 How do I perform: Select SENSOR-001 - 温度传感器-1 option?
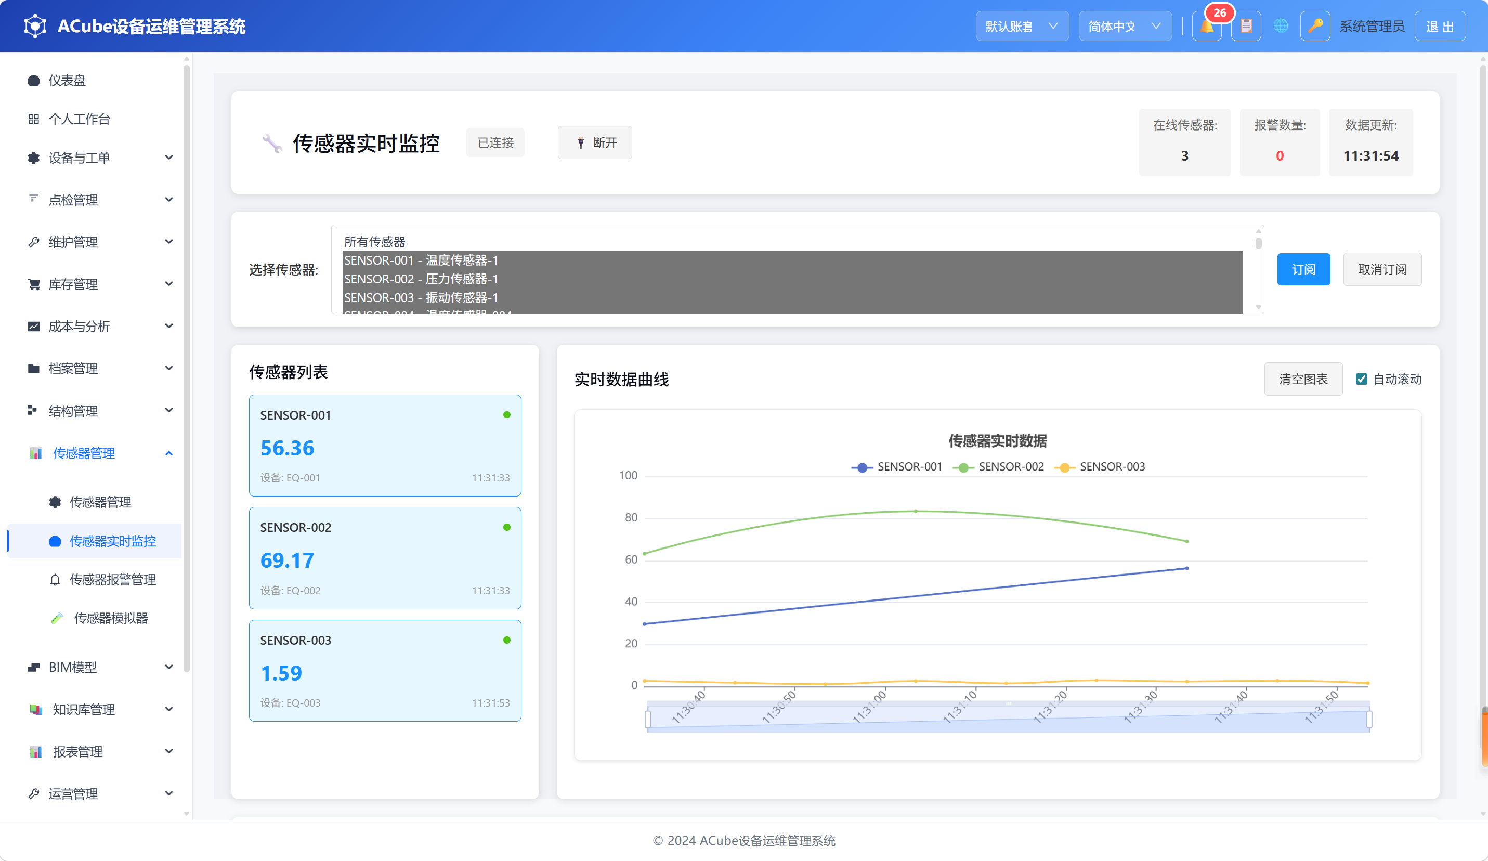click(x=792, y=260)
